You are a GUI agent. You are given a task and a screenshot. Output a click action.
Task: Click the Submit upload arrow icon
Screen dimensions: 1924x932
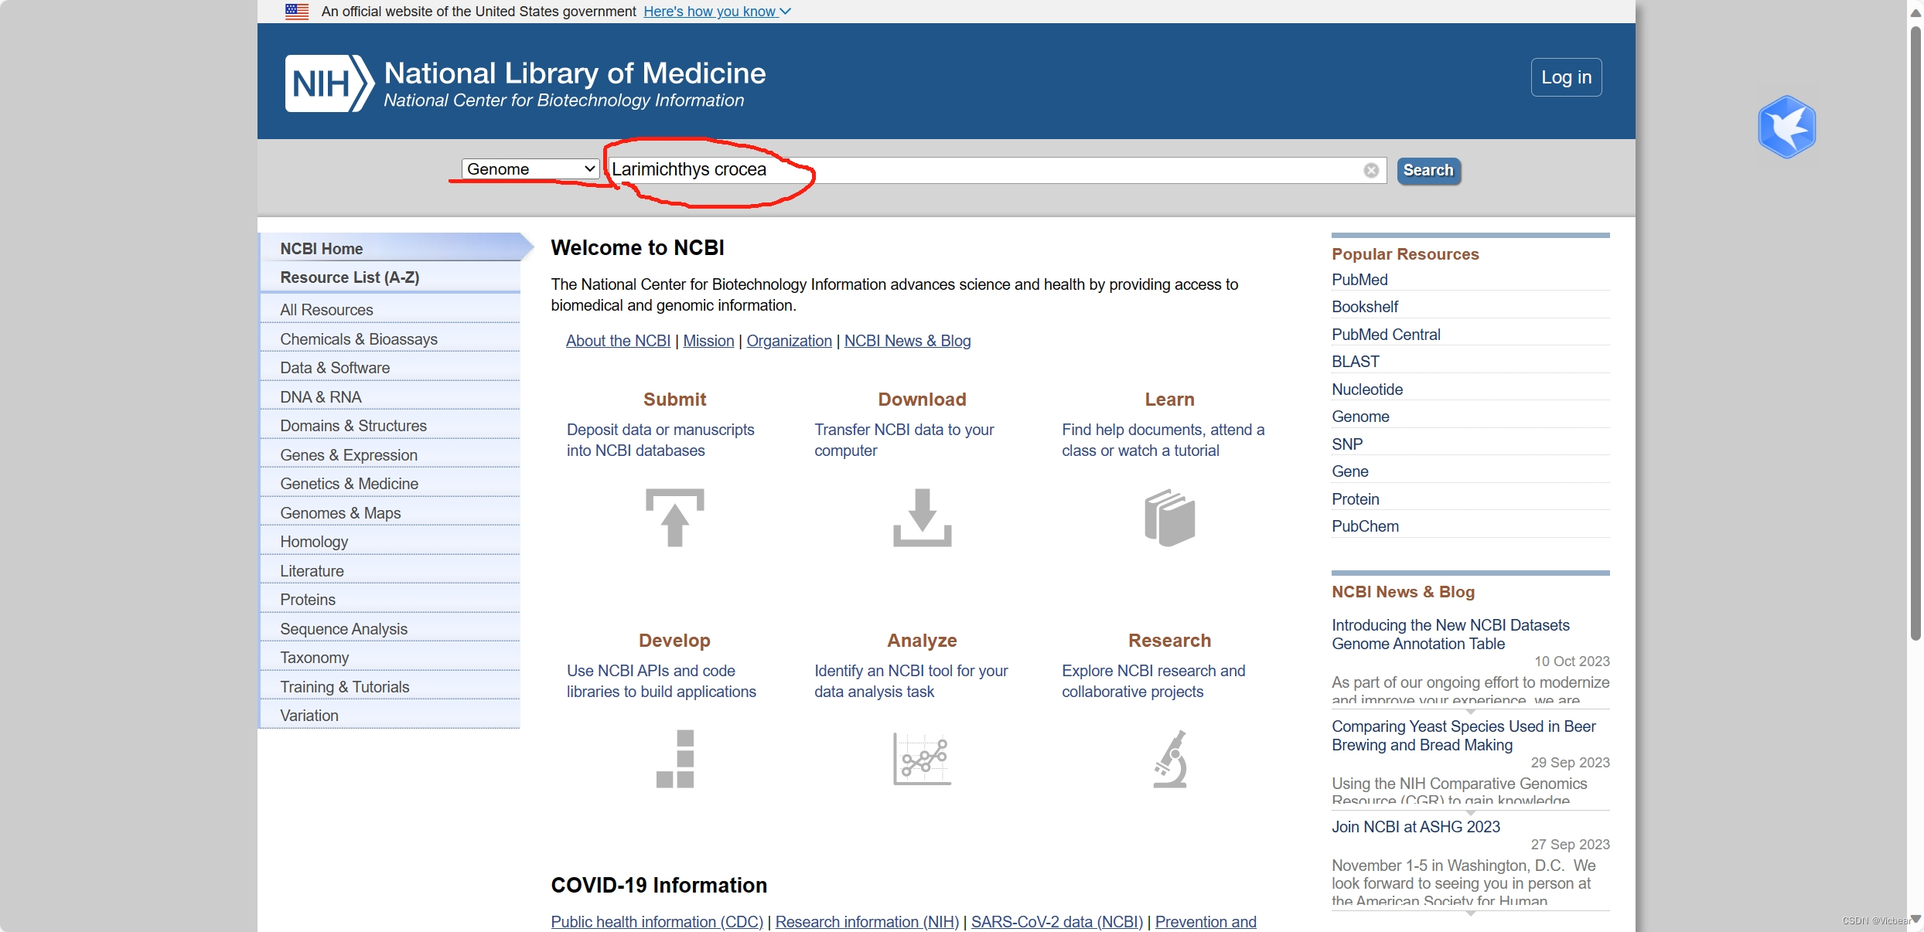click(x=674, y=517)
